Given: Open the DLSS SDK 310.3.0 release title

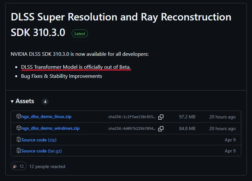Looking at the screenshot, I should pos(121,24).
